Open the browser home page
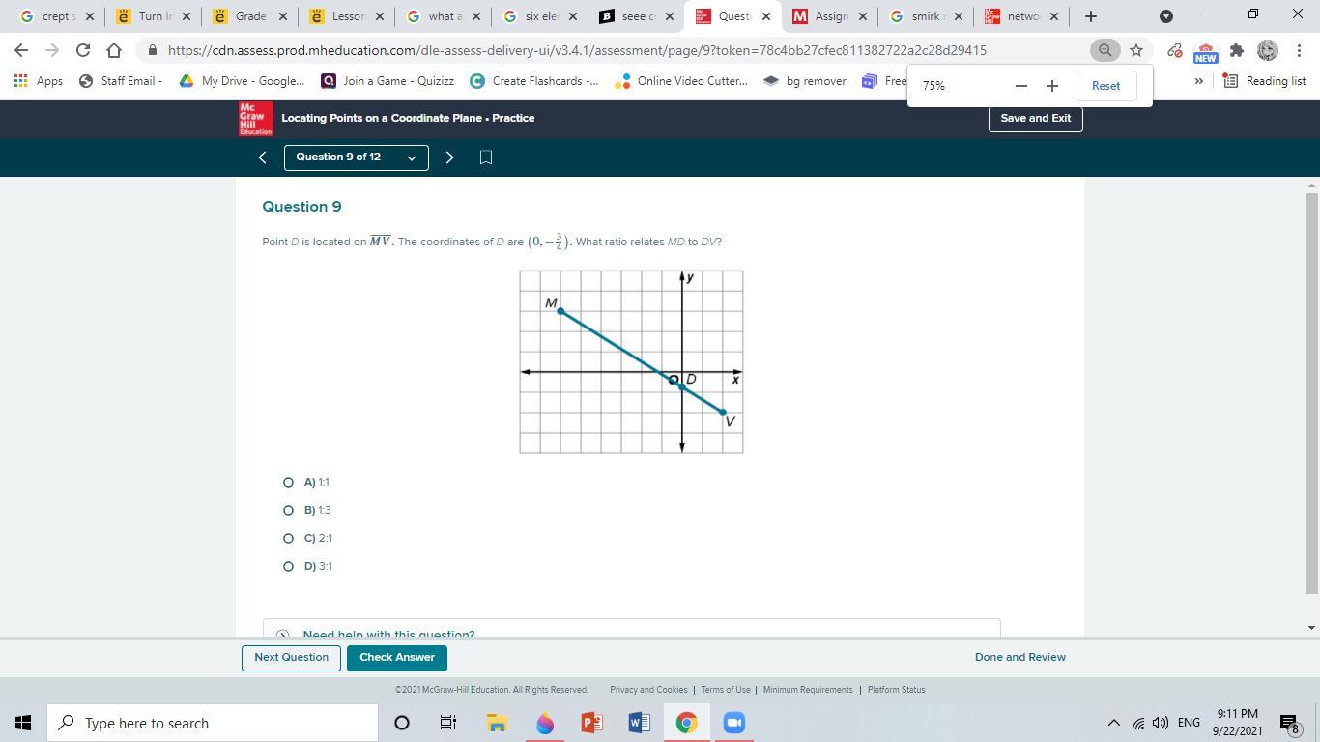This screenshot has height=742, width=1320. tap(114, 50)
